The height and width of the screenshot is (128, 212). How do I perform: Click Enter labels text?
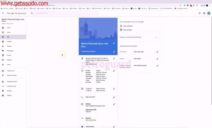click(137, 59)
